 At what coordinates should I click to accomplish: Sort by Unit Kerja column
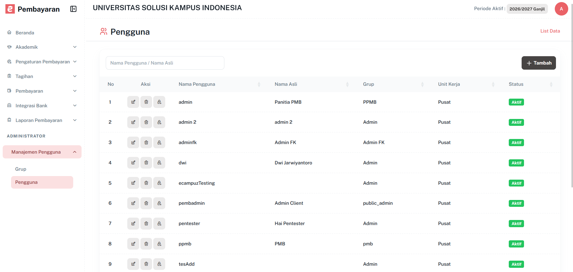click(x=493, y=84)
